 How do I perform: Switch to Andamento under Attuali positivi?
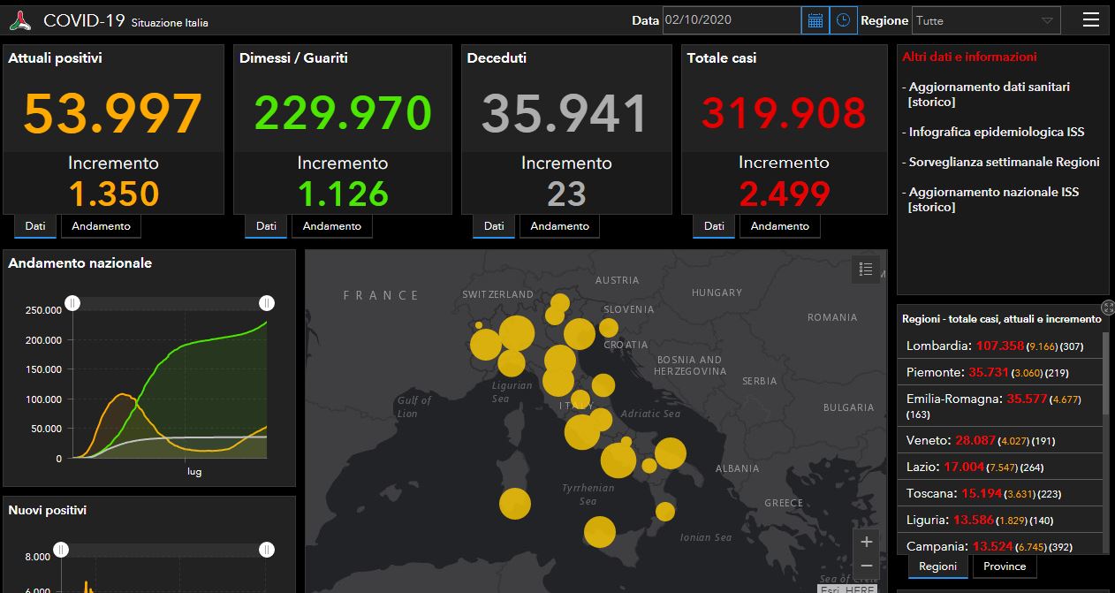[x=101, y=226]
